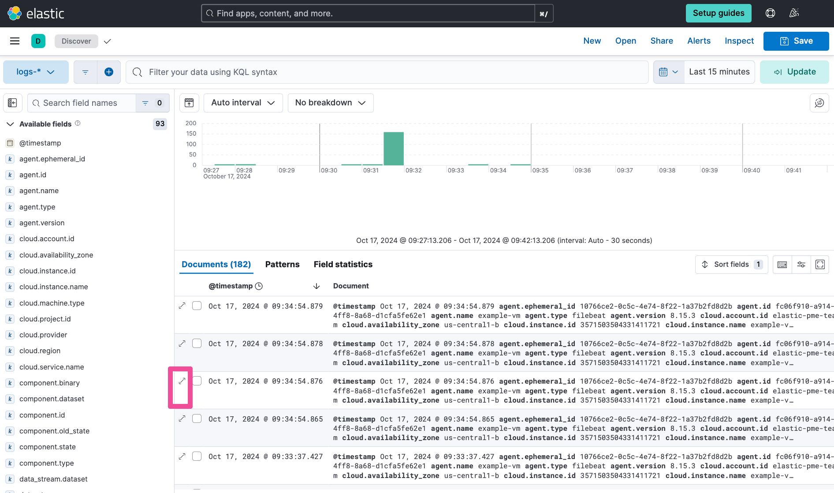Click Alerts in the top menu
Screen dimensions: 834x493
pos(699,41)
